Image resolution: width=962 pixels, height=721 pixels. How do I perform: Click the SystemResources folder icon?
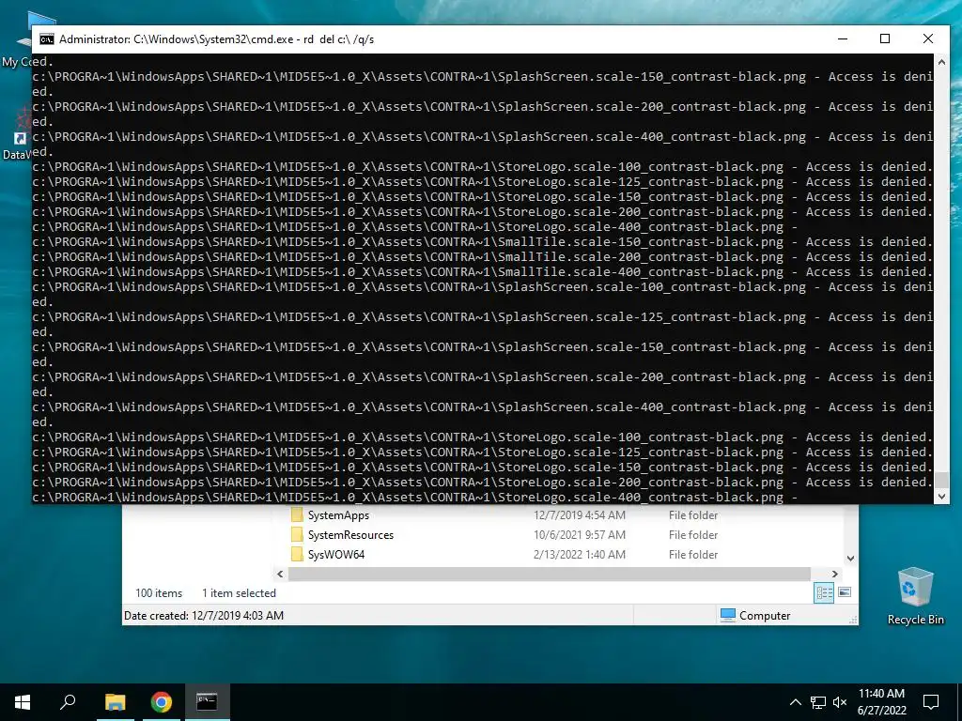coord(297,534)
